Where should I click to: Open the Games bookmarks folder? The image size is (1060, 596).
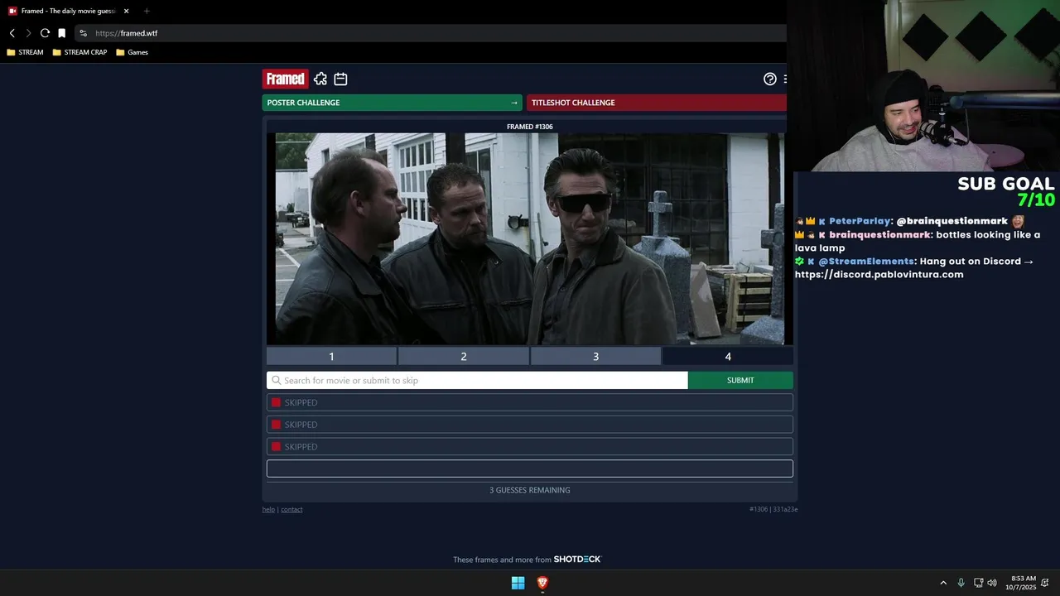[132, 52]
